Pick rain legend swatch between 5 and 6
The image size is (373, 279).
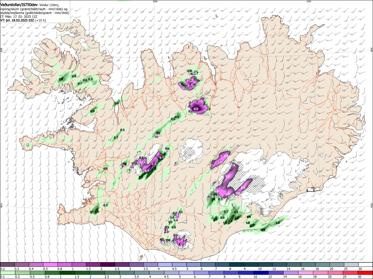coord(186,273)
